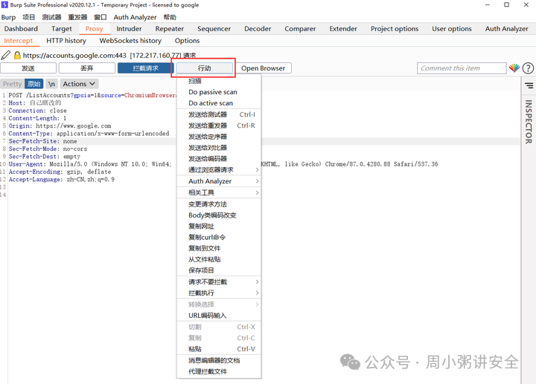The width and height of the screenshot is (536, 384).
Task: Select 复制到文件 menu entry
Action: (219, 248)
